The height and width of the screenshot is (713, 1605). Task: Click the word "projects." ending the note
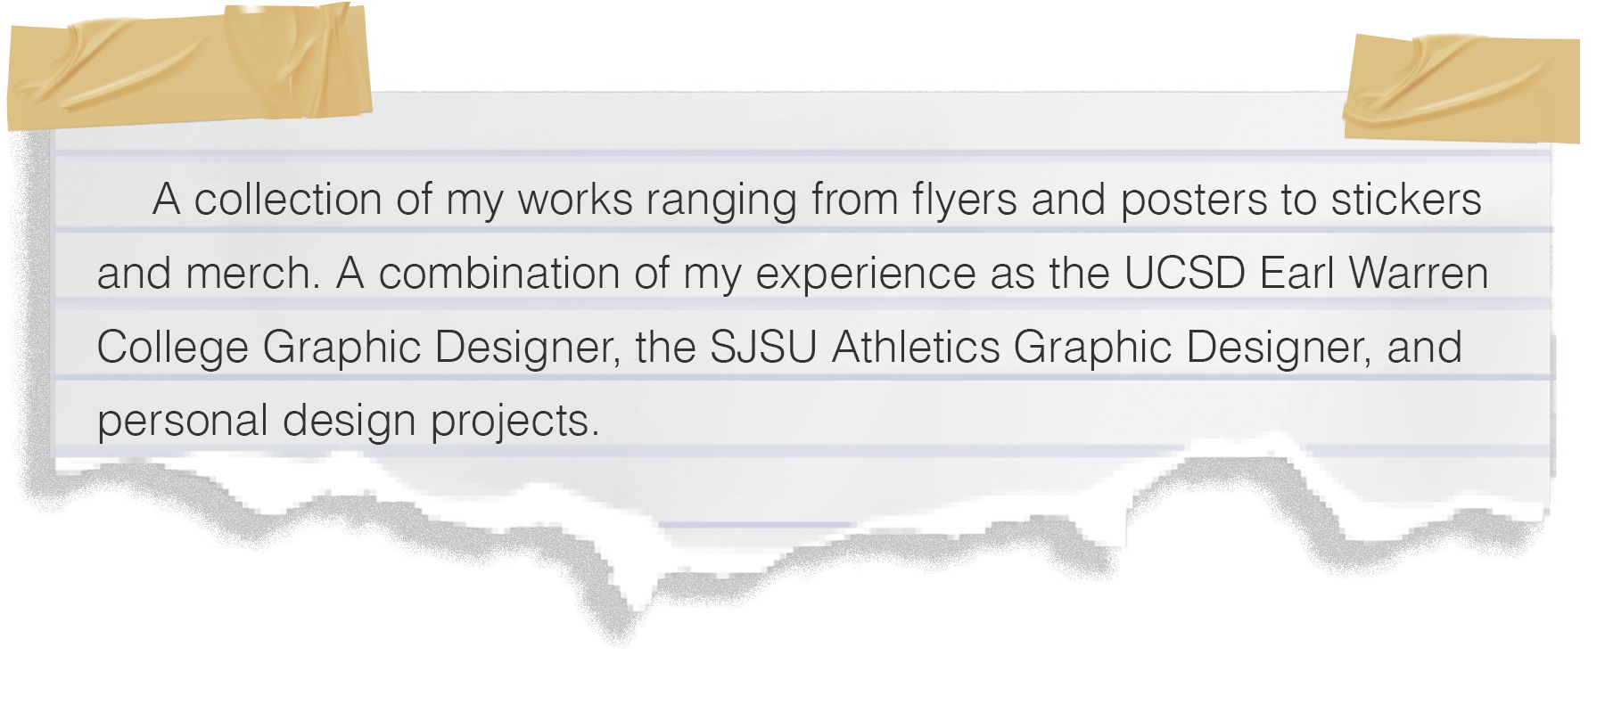click(x=515, y=422)
